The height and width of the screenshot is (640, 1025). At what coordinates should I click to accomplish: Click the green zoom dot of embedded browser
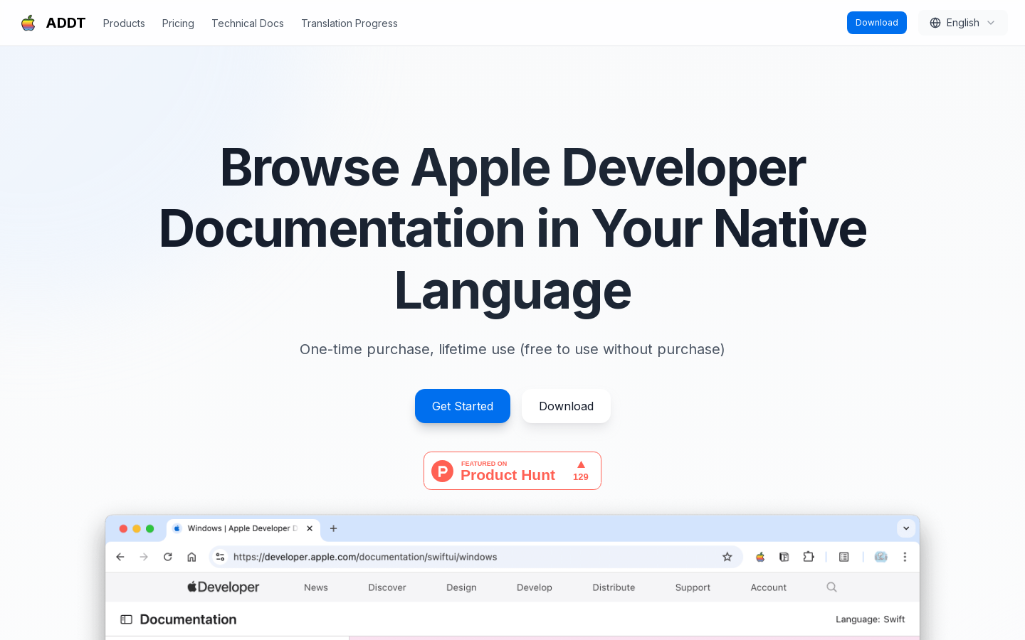click(x=149, y=528)
